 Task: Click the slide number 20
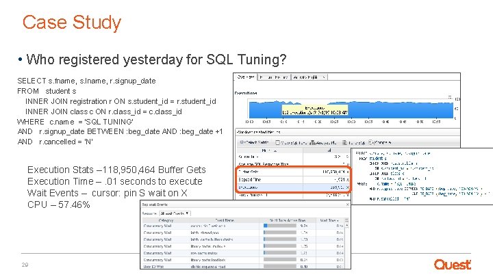coord(25,265)
